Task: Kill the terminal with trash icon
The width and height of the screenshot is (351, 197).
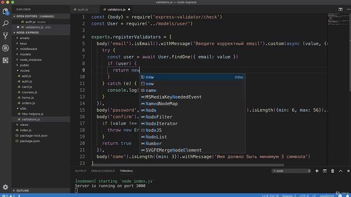Action: 332,171
